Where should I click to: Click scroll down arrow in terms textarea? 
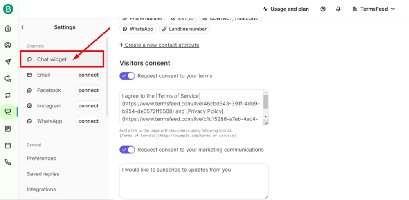265,116
